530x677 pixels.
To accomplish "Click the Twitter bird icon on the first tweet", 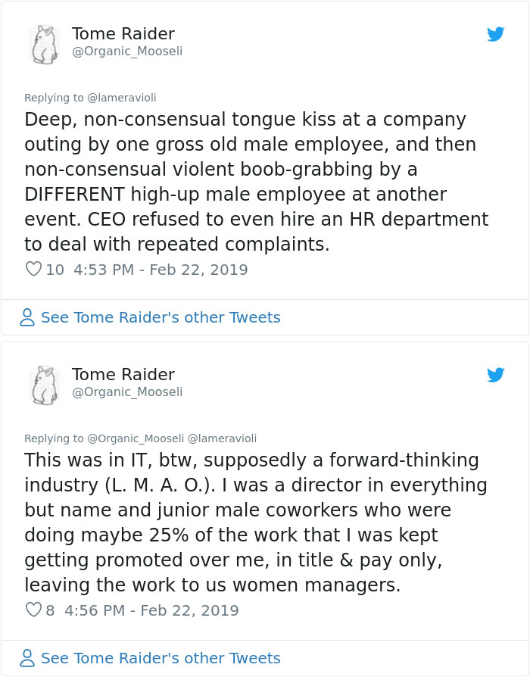I will click(496, 34).
